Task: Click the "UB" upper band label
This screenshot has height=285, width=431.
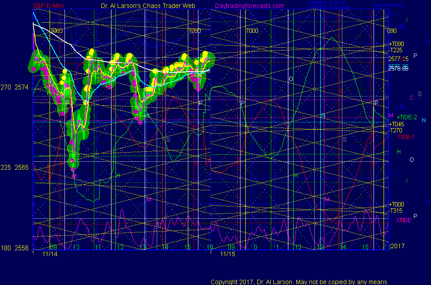Action: 401,27
